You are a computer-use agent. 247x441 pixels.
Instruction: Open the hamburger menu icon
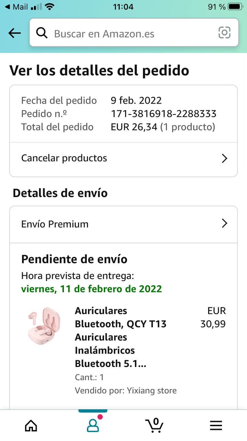tap(216, 426)
